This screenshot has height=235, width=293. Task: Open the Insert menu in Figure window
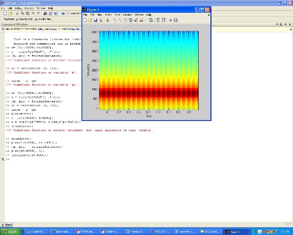108,15
